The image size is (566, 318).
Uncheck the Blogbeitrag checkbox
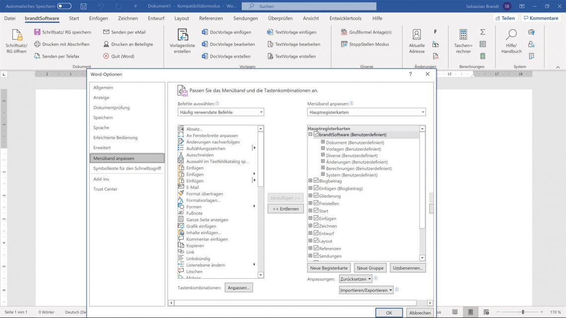tap(316, 181)
